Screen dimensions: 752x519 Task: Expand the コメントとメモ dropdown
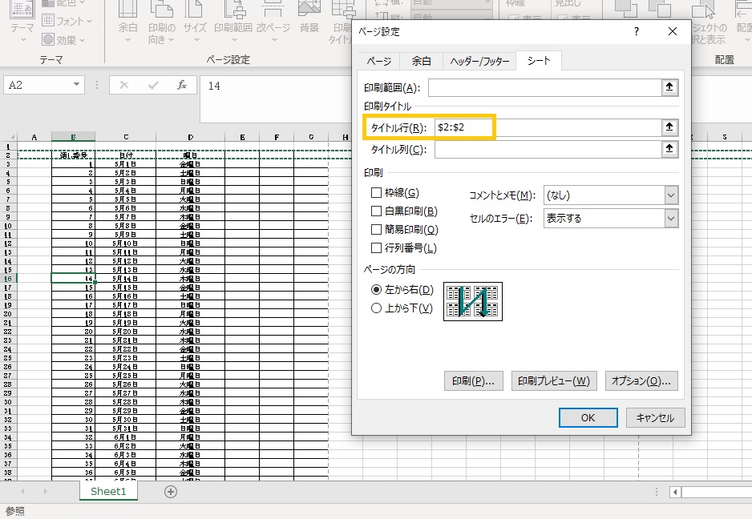pyautogui.click(x=670, y=195)
